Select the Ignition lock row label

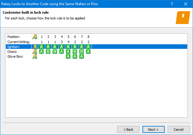(13, 47)
